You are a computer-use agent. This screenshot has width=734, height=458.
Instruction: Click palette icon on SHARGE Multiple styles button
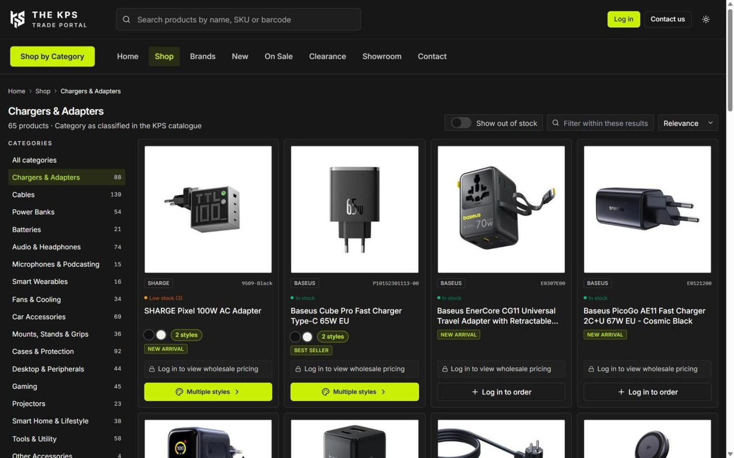coord(179,392)
